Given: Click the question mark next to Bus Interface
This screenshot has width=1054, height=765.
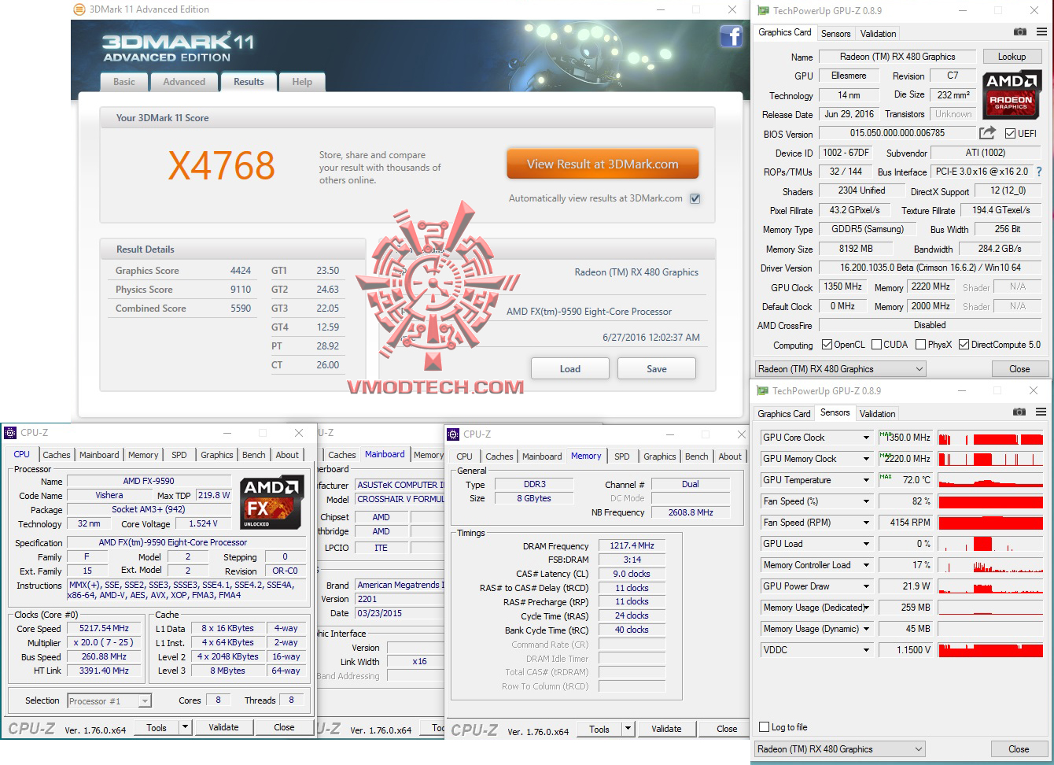Looking at the screenshot, I should coord(1039,172).
